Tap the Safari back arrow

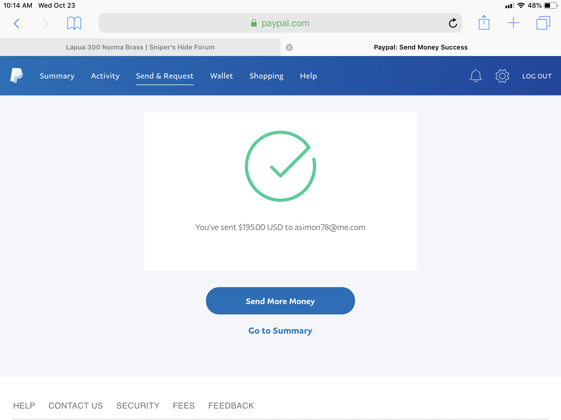[x=17, y=23]
